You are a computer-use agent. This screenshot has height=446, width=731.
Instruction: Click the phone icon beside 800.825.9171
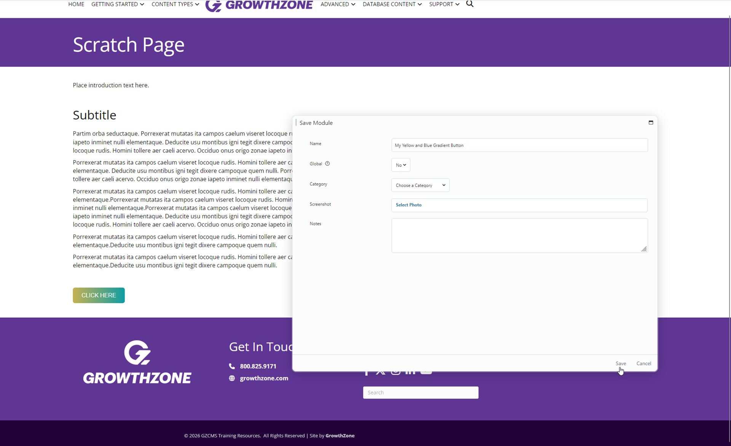(232, 366)
